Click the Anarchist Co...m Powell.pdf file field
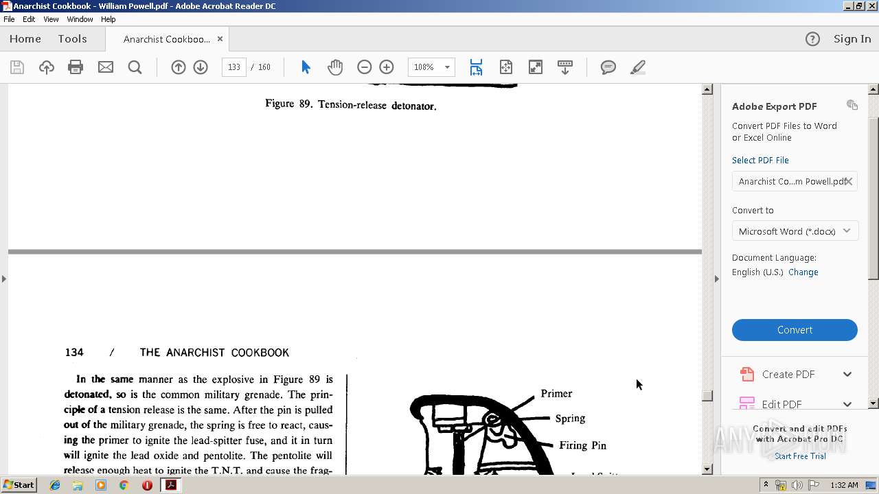Screen dimensions: 879x494 [x=795, y=181]
